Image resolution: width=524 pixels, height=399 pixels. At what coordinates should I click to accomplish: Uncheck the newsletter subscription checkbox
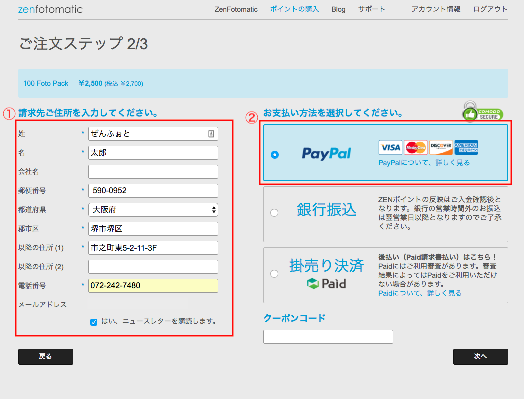click(x=94, y=322)
